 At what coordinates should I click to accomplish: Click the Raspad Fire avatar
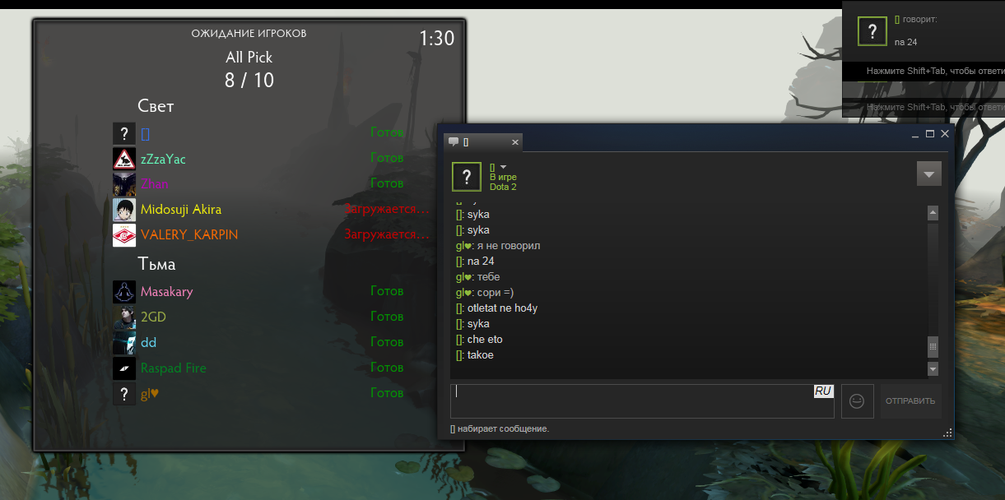(124, 368)
